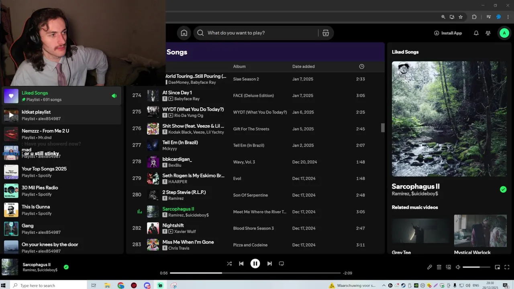514x289 pixels.
Task: Click the tracklist scrollbar thumb
Action: click(383, 128)
